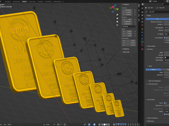Enable the Fill Caps checkbox

tap(165, 77)
